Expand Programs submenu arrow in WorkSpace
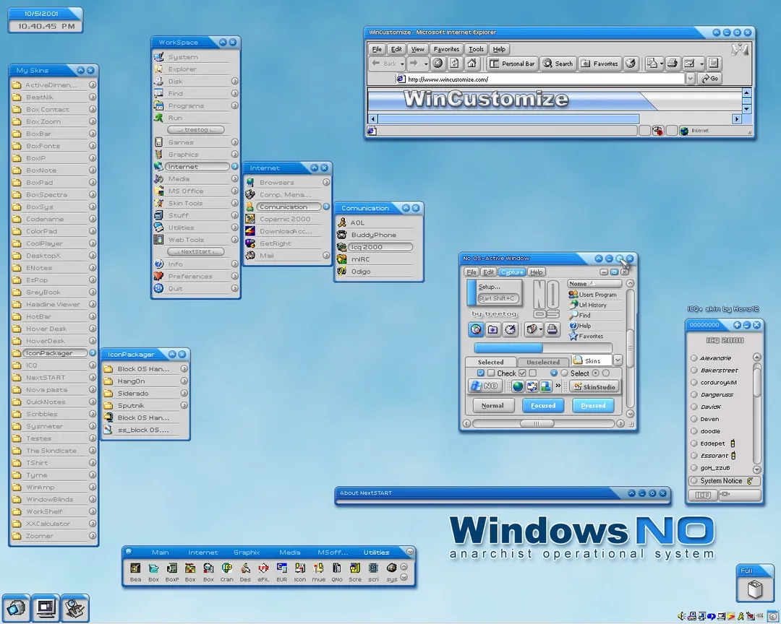 tap(234, 105)
